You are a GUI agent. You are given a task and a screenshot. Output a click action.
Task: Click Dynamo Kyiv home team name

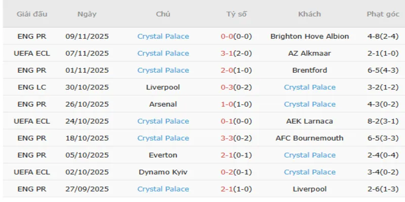[163, 172]
